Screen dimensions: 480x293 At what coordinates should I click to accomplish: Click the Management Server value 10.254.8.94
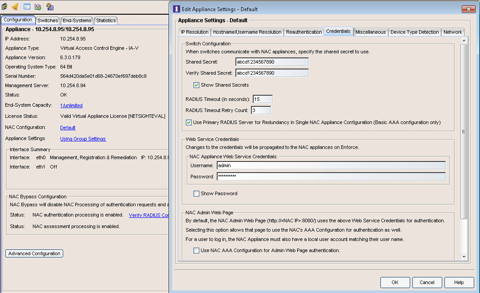[x=73, y=86]
